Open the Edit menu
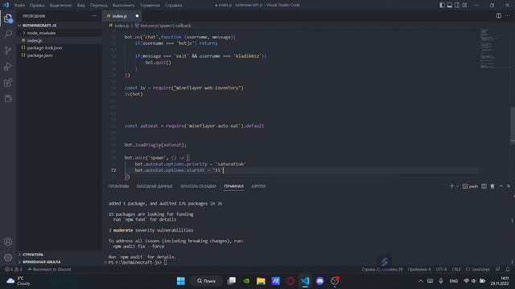The image size is (515, 289). coord(37,6)
